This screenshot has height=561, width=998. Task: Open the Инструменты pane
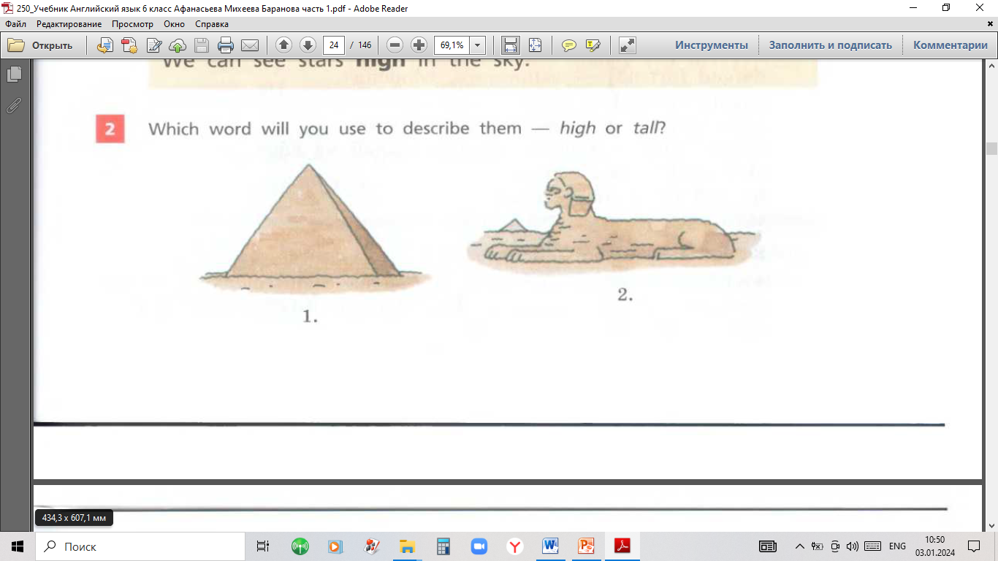[711, 45]
